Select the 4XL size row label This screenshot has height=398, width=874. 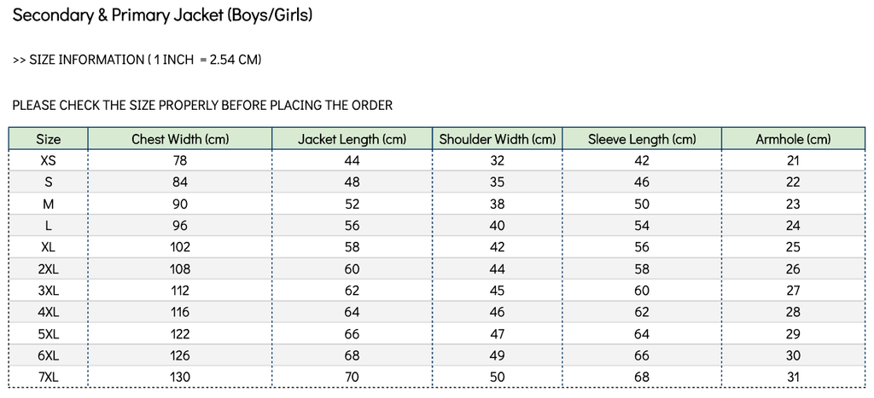(49, 312)
